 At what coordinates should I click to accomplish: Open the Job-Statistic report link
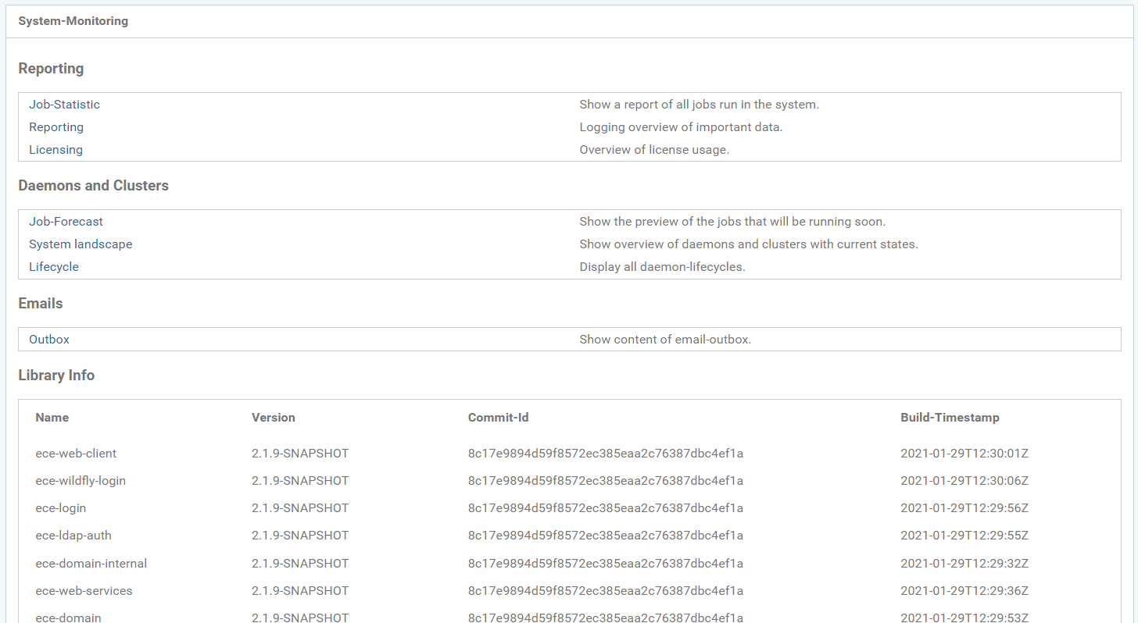pyautogui.click(x=64, y=105)
